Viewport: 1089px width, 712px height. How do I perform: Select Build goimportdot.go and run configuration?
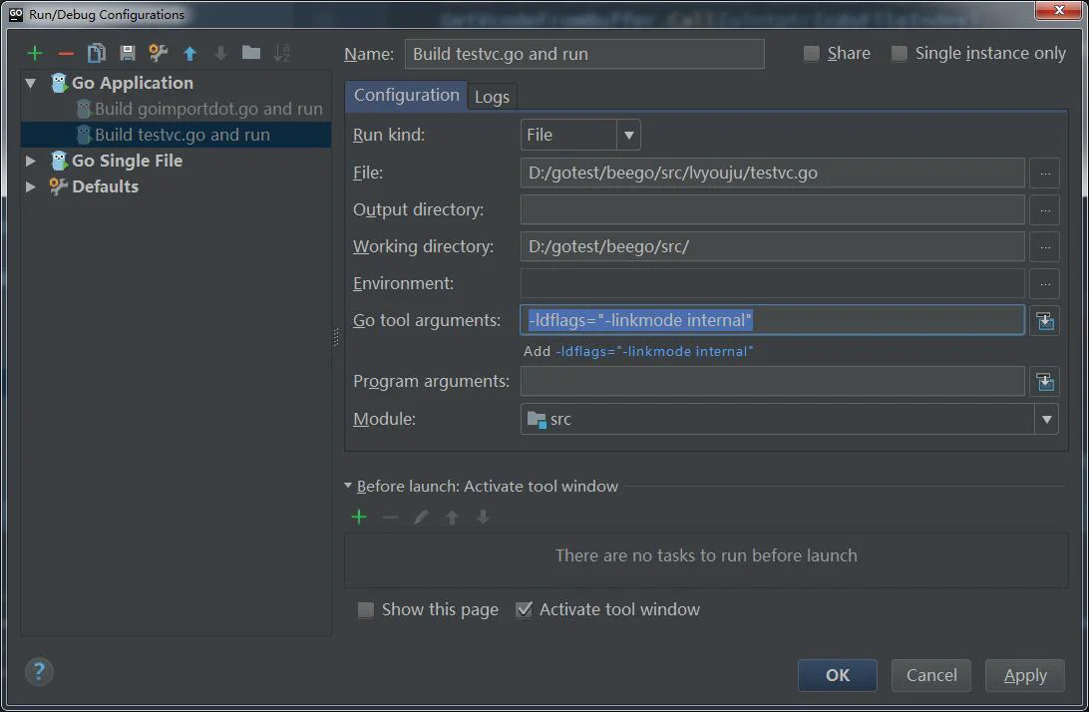tap(208, 109)
